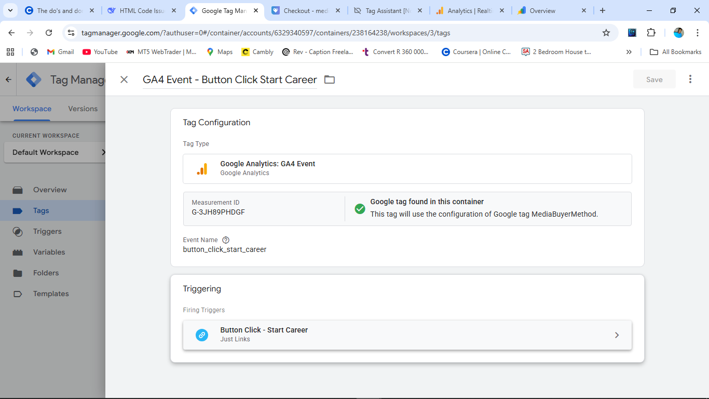The image size is (709, 399).
Task: Click the button_click_start_career event name value
Action: tap(225, 249)
